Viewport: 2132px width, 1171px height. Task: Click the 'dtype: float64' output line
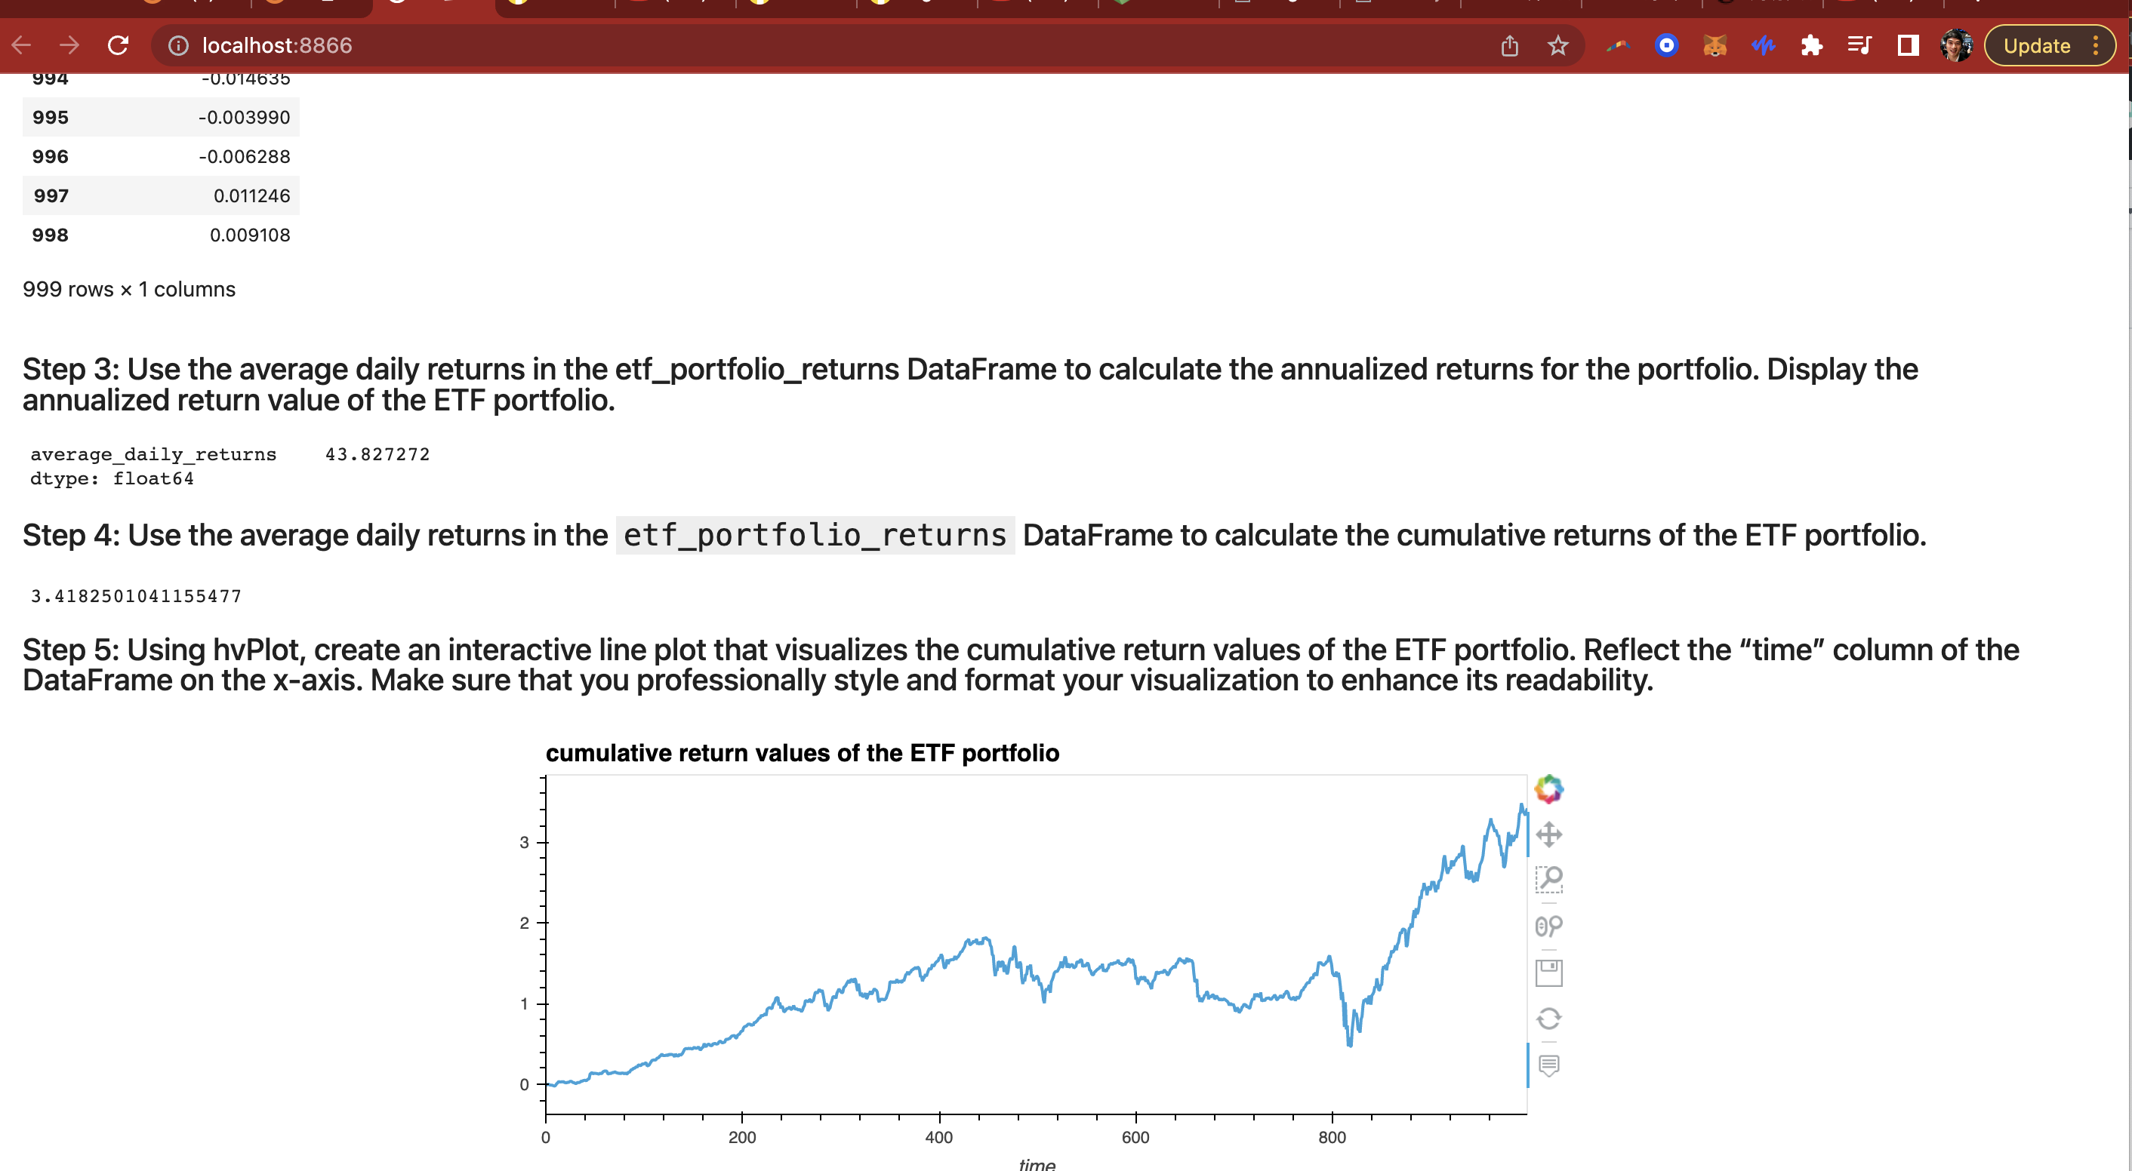point(112,478)
